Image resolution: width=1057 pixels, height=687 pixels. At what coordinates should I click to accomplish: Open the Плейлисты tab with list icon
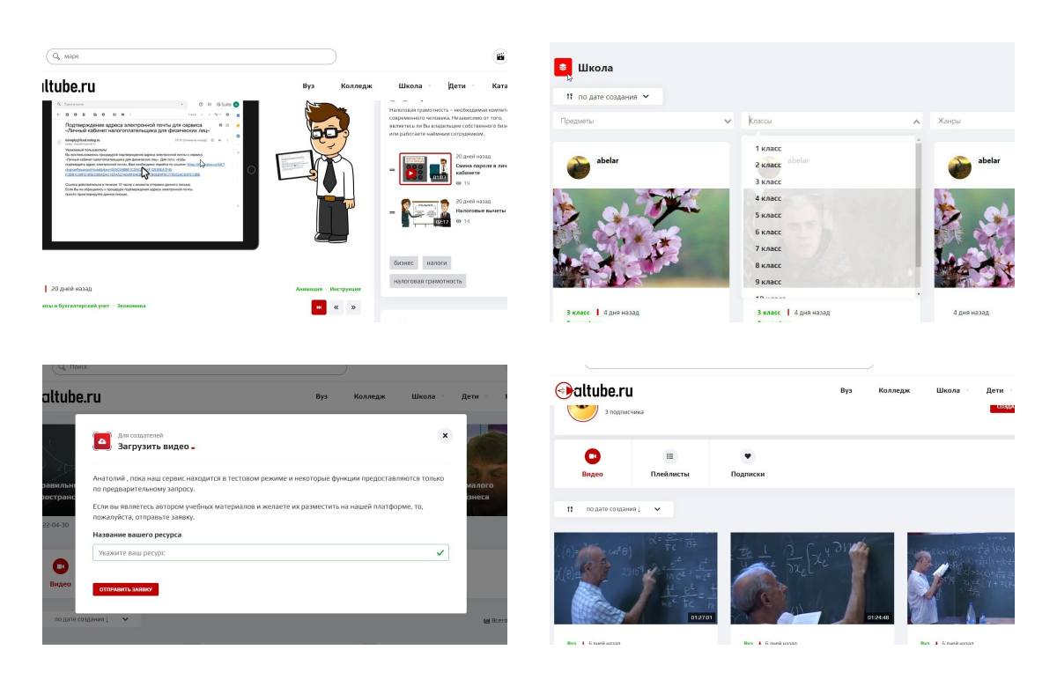coord(669,463)
